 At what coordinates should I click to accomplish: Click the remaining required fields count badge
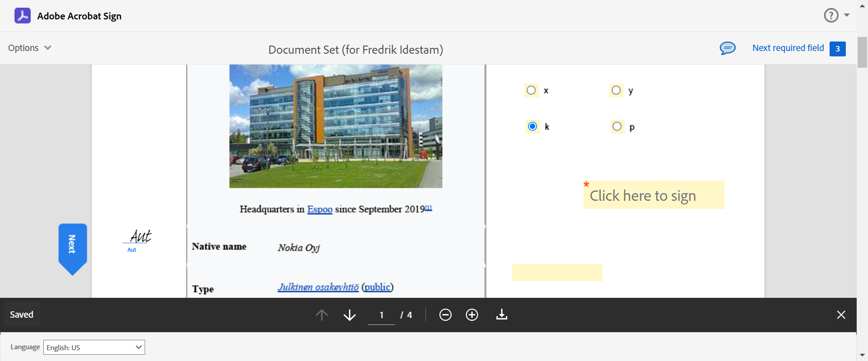(838, 49)
